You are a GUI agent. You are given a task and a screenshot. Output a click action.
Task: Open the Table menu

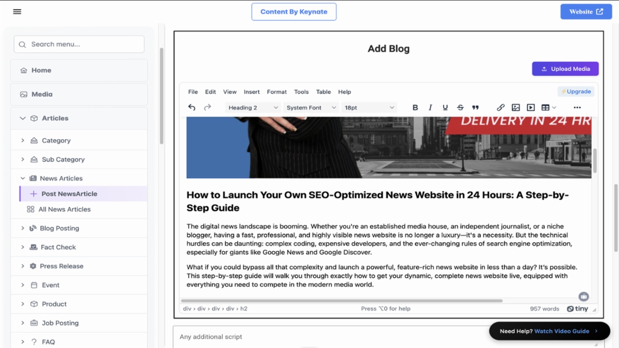pyautogui.click(x=323, y=92)
